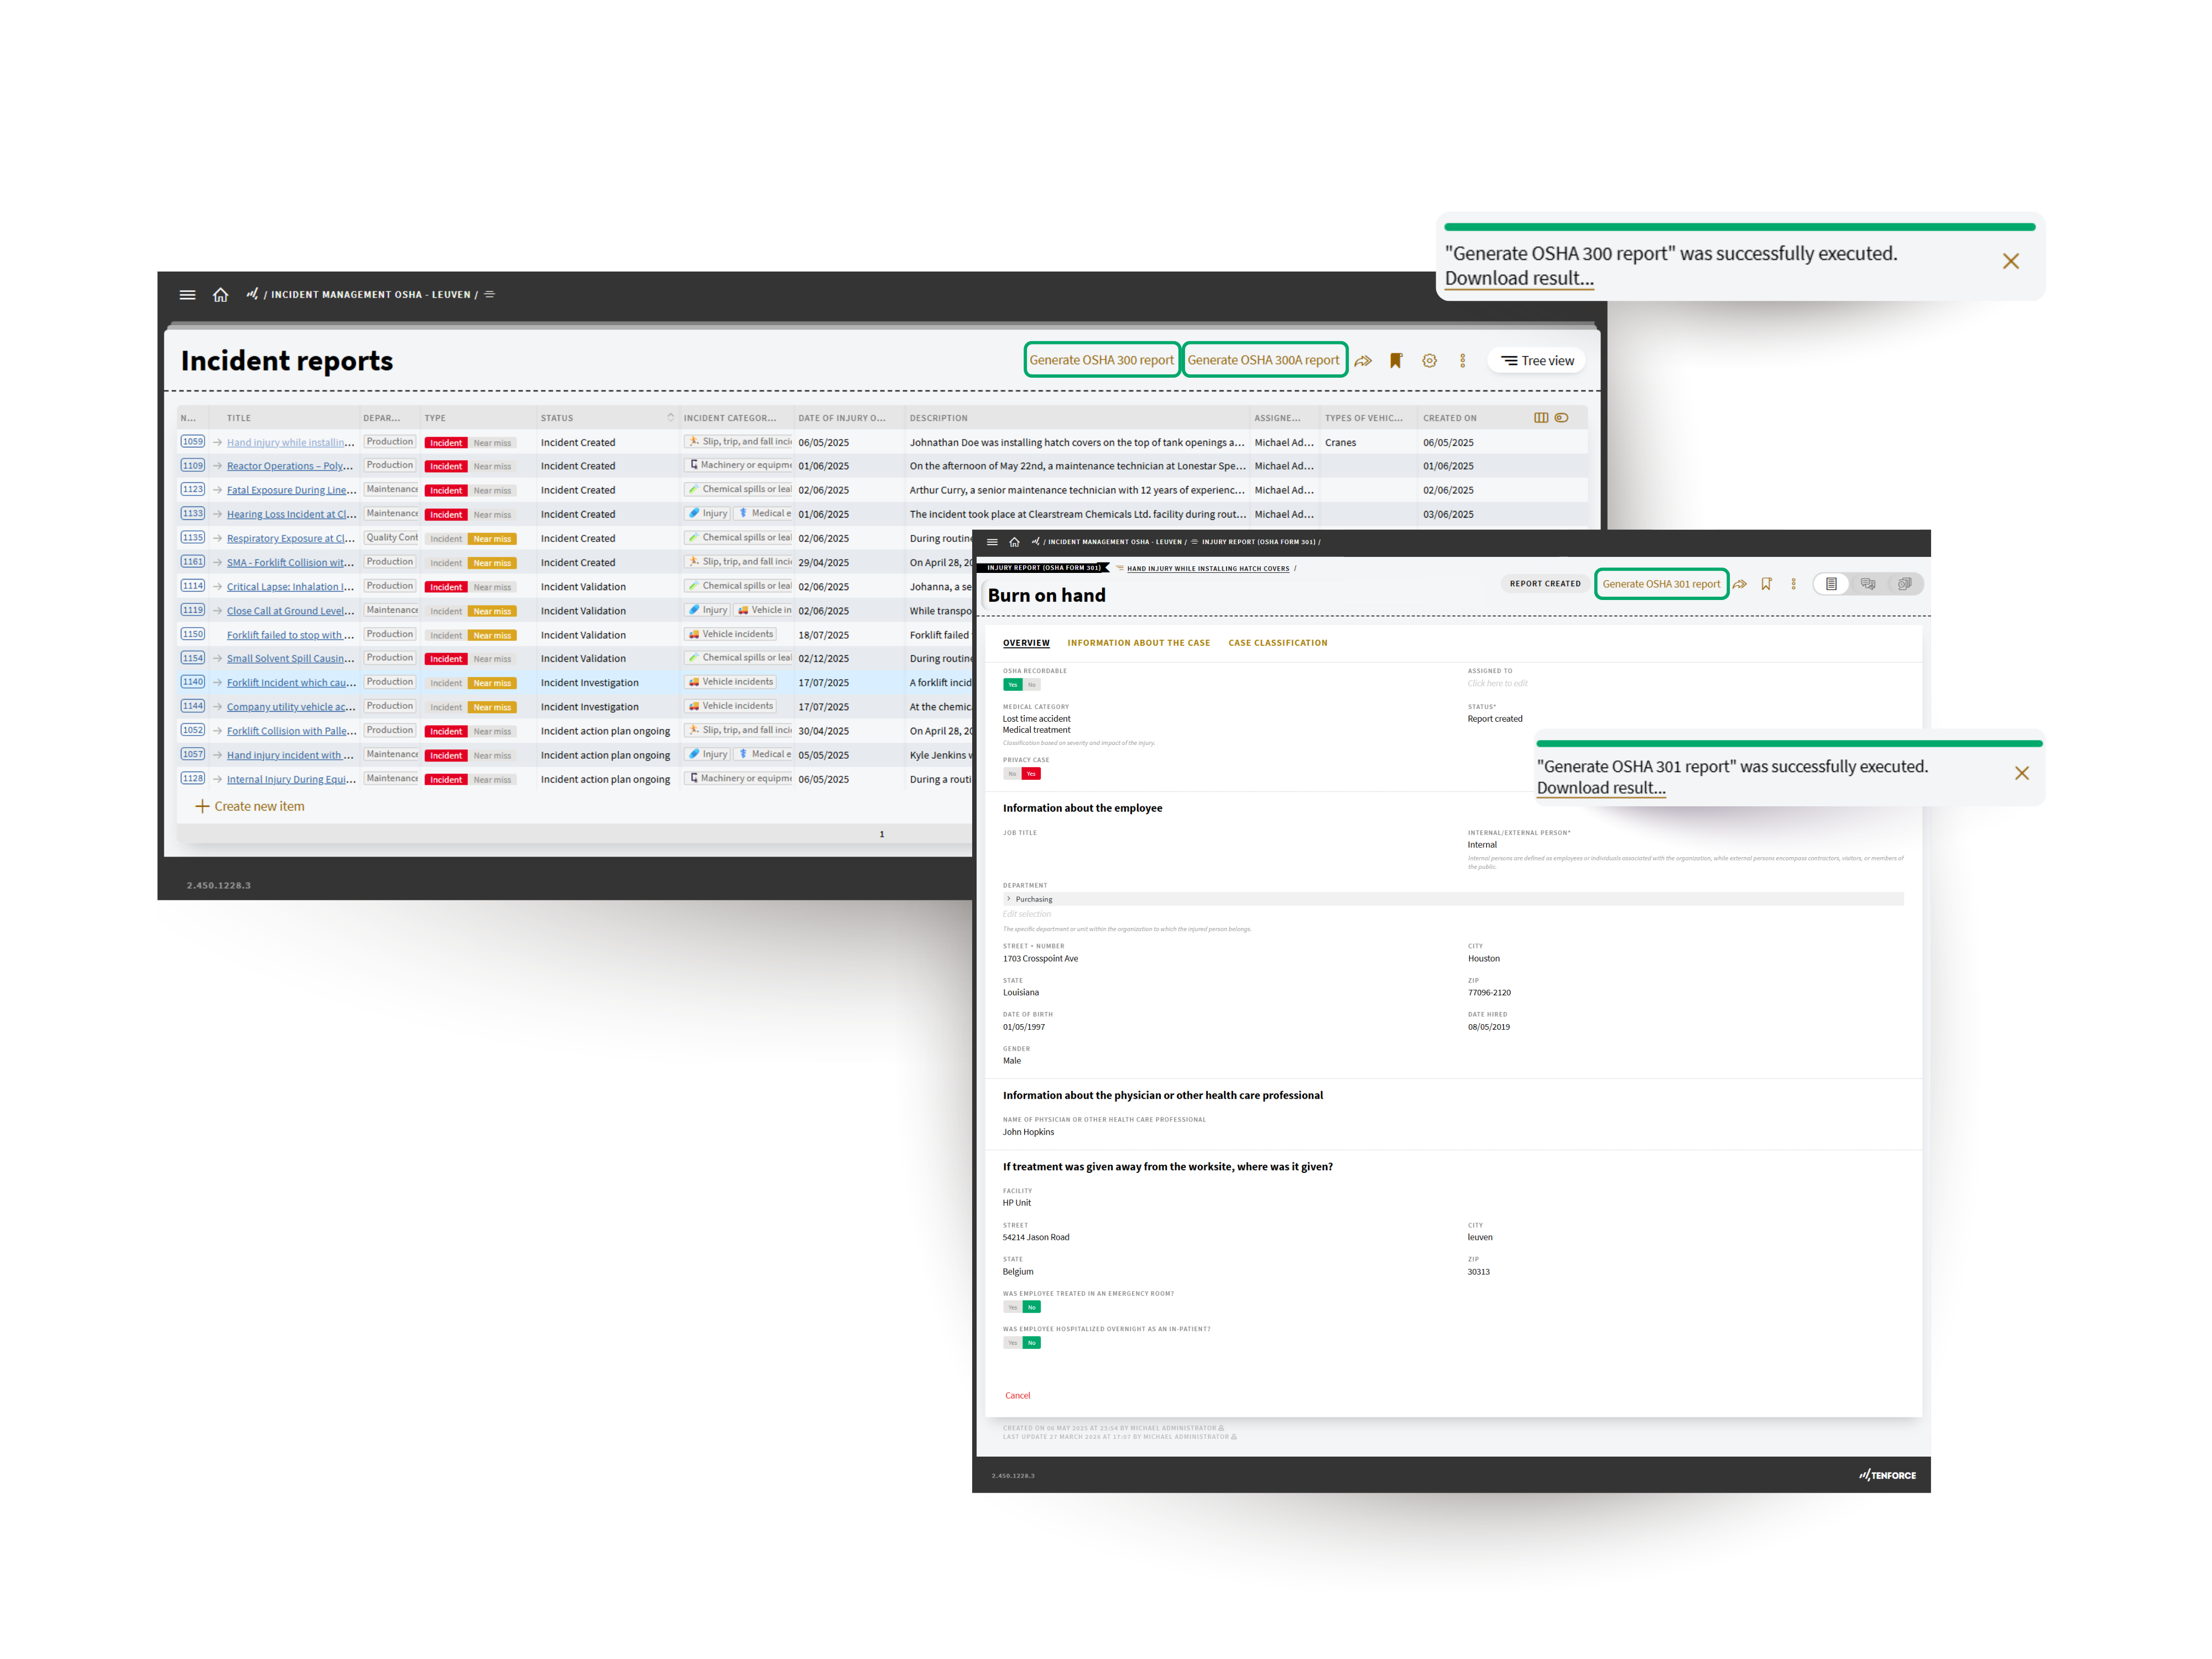Open three-dot menu in Incident reports toolbar
The width and height of the screenshot is (2212, 1659).
point(1463,361)
